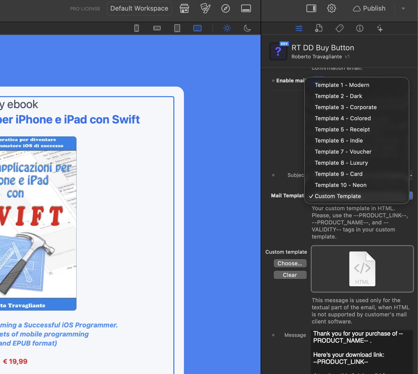Click the Enable mail label

(290, 81)
